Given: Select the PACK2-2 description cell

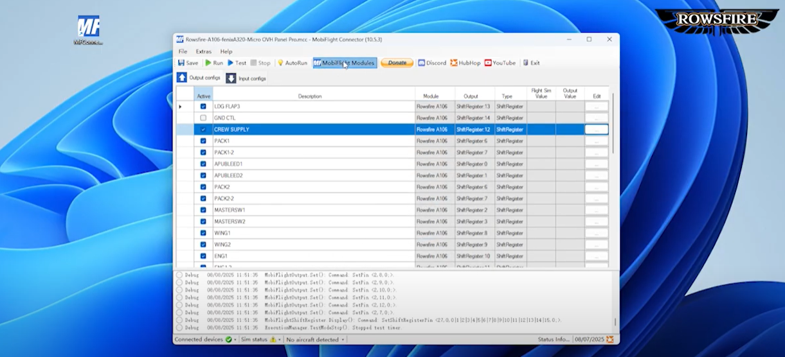Looking at the screenshot, I should click(314, 199).
